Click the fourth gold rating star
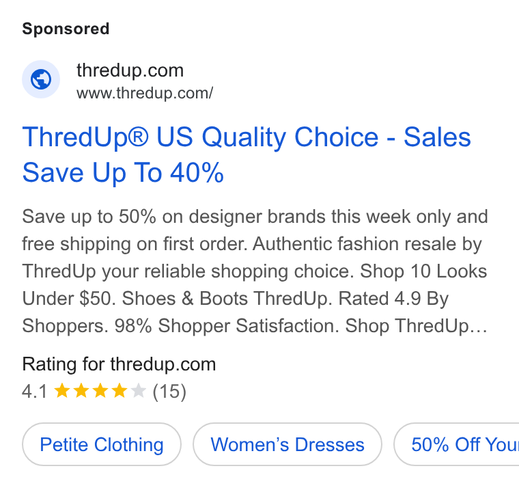 pyautogui.click(x=119, y=390)
